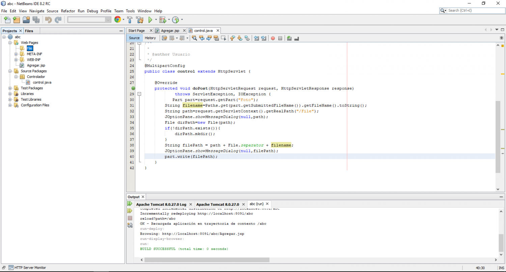
Task: Switch to the Agregar.jsp editor tab
Action: (x=170, y=31)
